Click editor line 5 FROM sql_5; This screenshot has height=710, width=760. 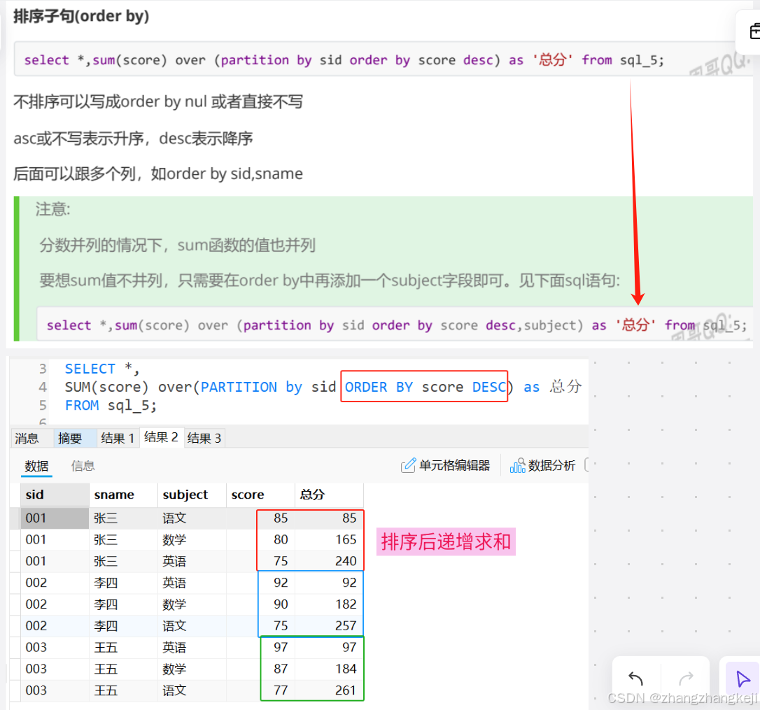pos(111,405)
